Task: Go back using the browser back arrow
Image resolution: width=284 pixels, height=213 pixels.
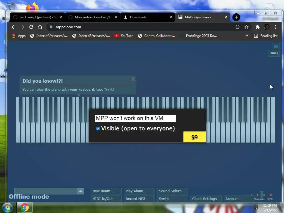Action: pos(13,27)
